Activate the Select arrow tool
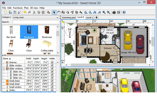Viewport: 157px width, 96px height. point(54,12)
